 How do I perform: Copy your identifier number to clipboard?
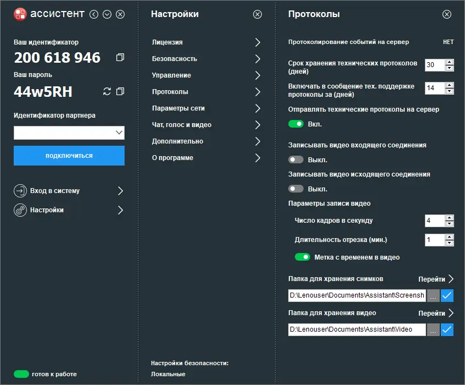(120, 58)
